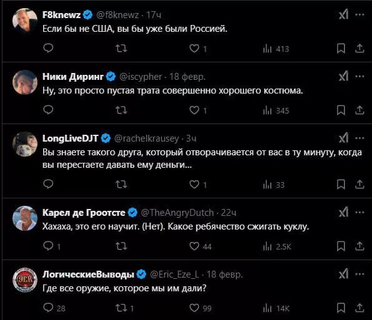Viewport: 372px width, 320px height.
Task: Open more options for F8knewz tweet
Action: [x=360, y=15]
